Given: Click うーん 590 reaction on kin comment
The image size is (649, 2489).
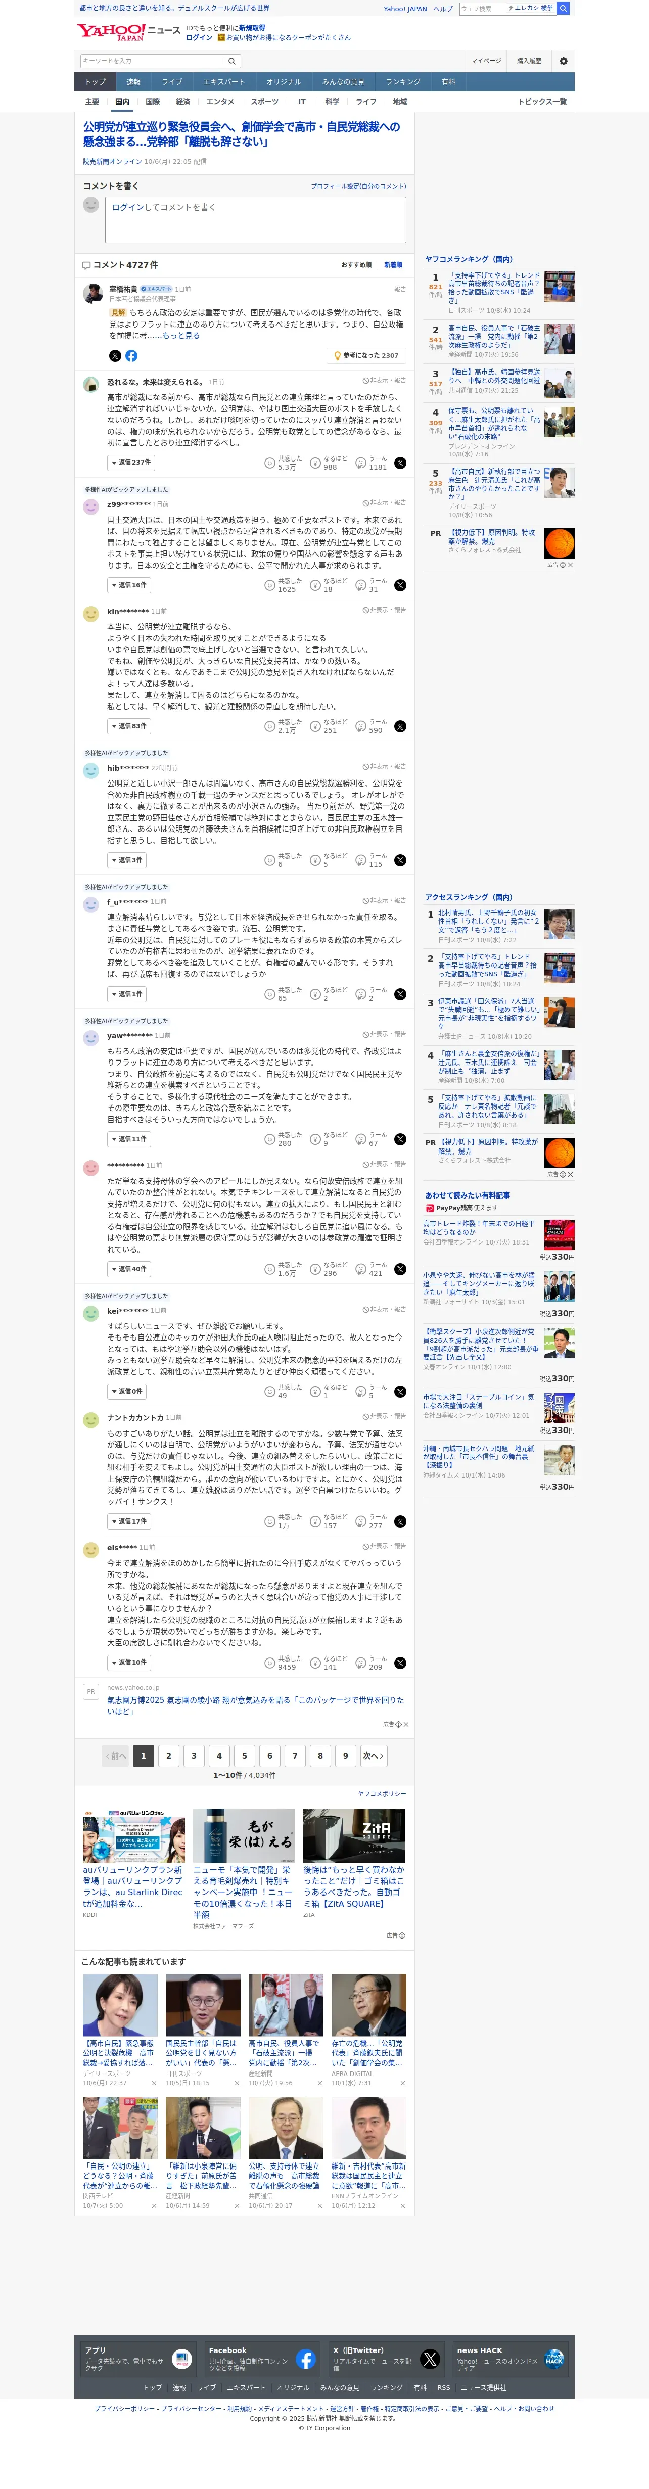Looking at the screenshot, I should [361, 726].
